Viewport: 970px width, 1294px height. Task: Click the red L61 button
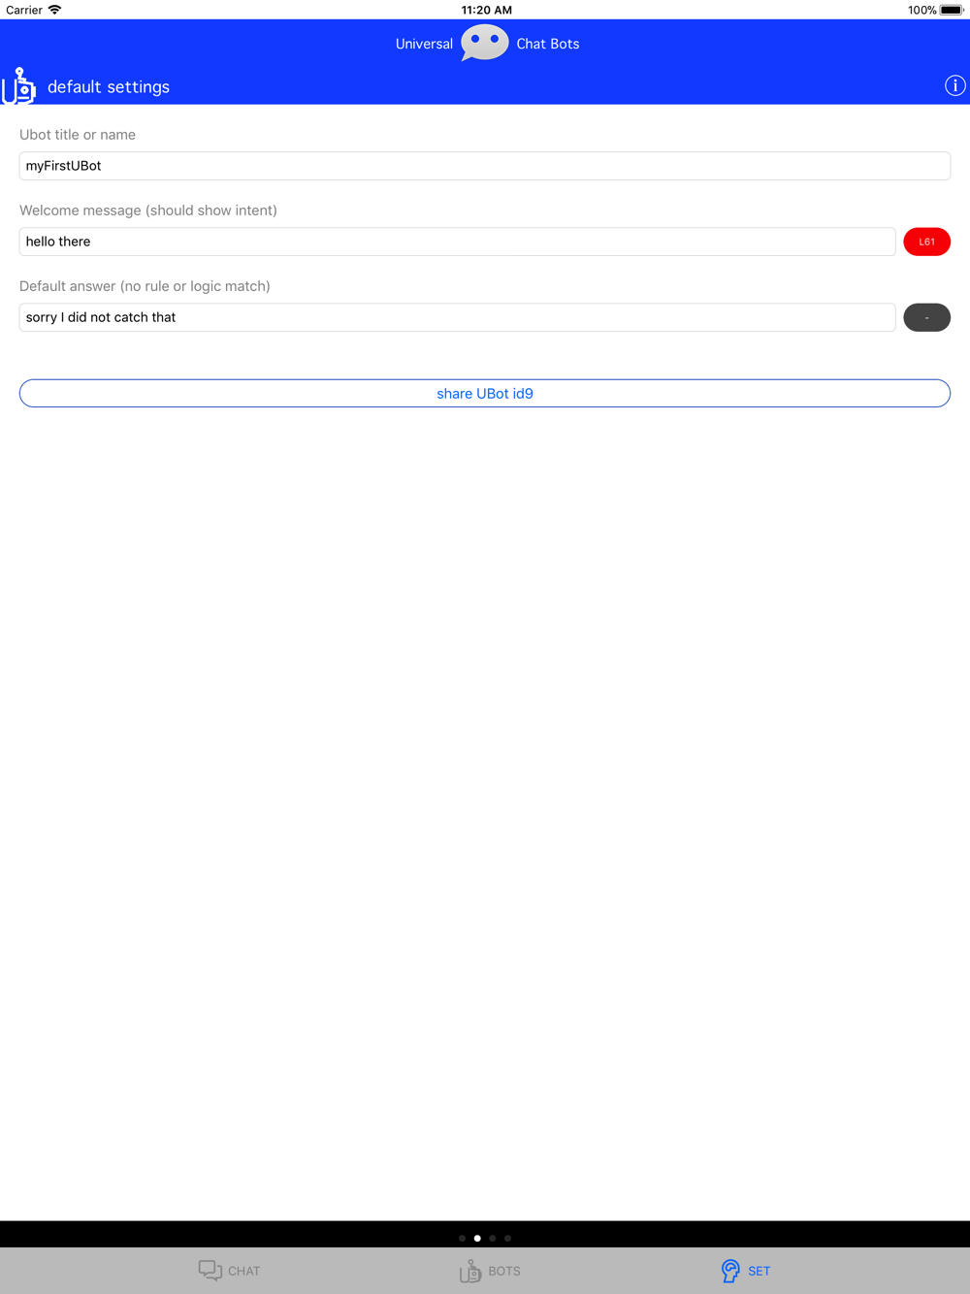pyautogui.click(x=926, y=242)
